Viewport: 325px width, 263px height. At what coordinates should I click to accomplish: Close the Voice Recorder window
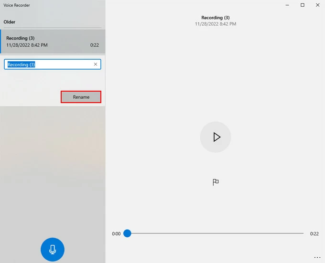316,5
